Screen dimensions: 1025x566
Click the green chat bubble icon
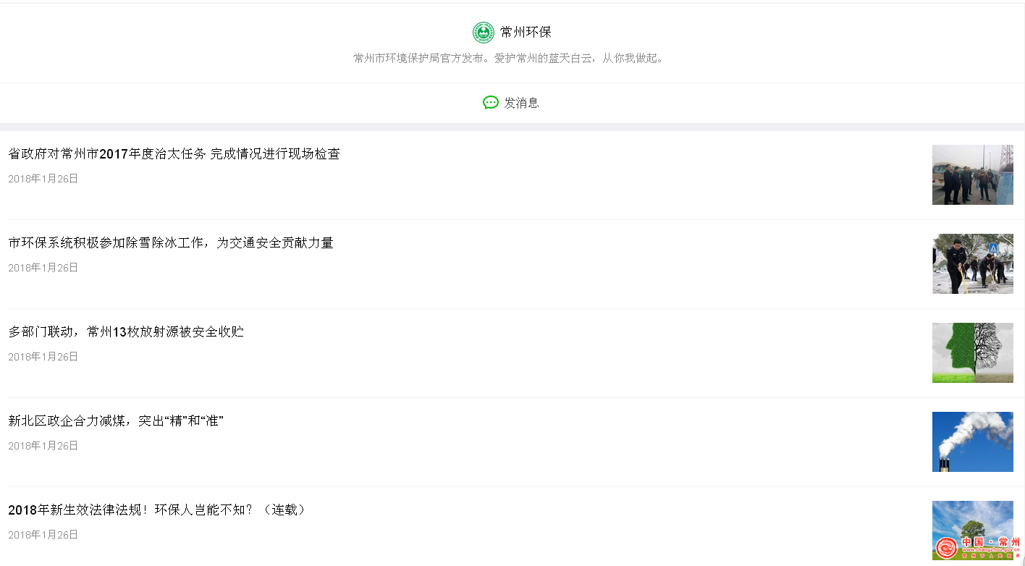click(491, 103)
